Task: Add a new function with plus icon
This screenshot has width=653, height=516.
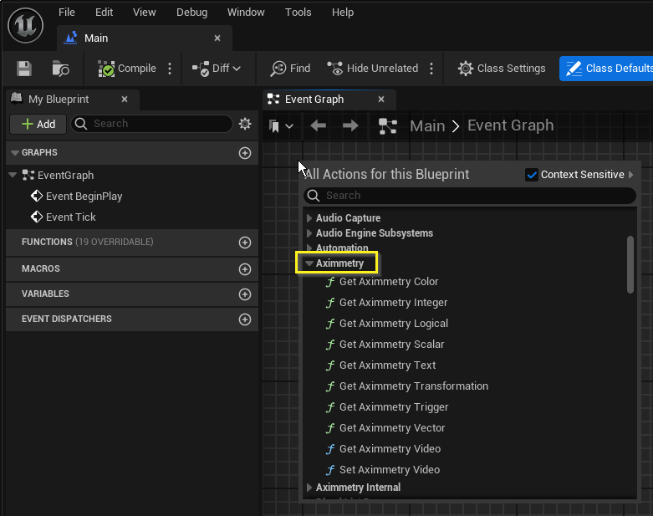Action: 245,243
